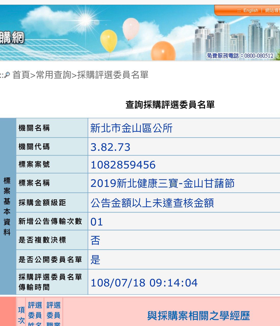Select the 是 value for 是否公開委員名單

click(x=95, y=260)
